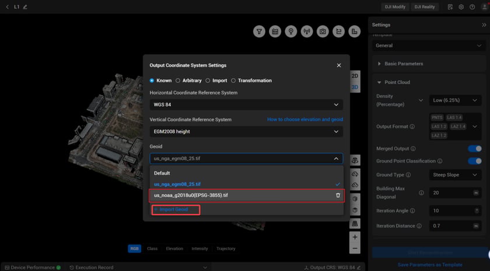Zoom out with the minus button
The image size is (490, 271).
(355, 248)
